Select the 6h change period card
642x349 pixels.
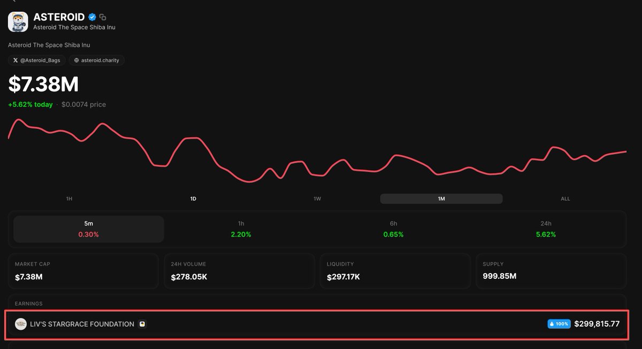pos(393,229)
